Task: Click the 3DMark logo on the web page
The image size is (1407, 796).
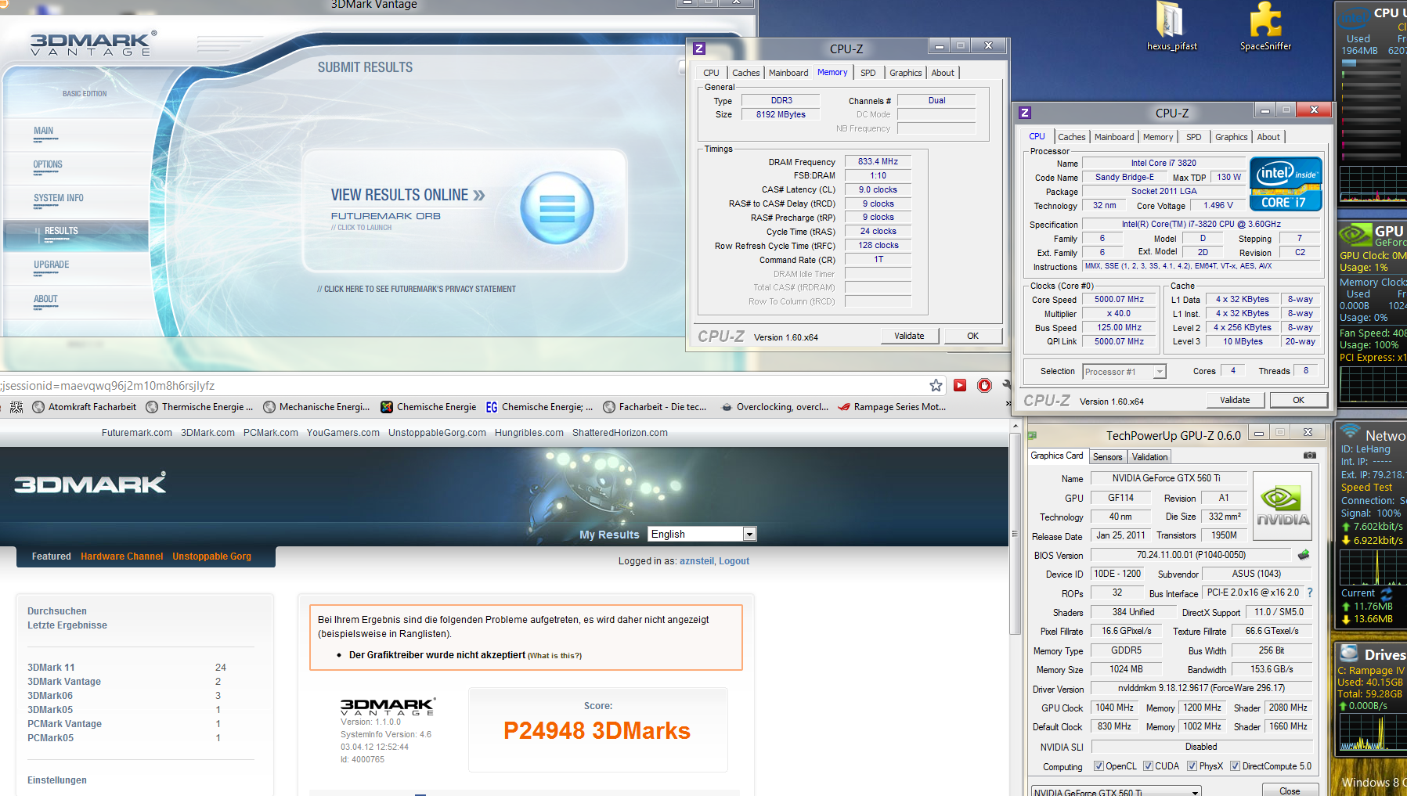Action: tap(90, 483)
